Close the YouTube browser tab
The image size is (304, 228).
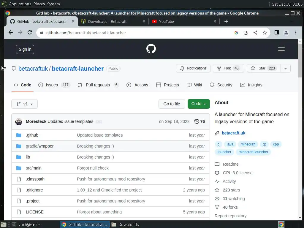click(215, 21)
